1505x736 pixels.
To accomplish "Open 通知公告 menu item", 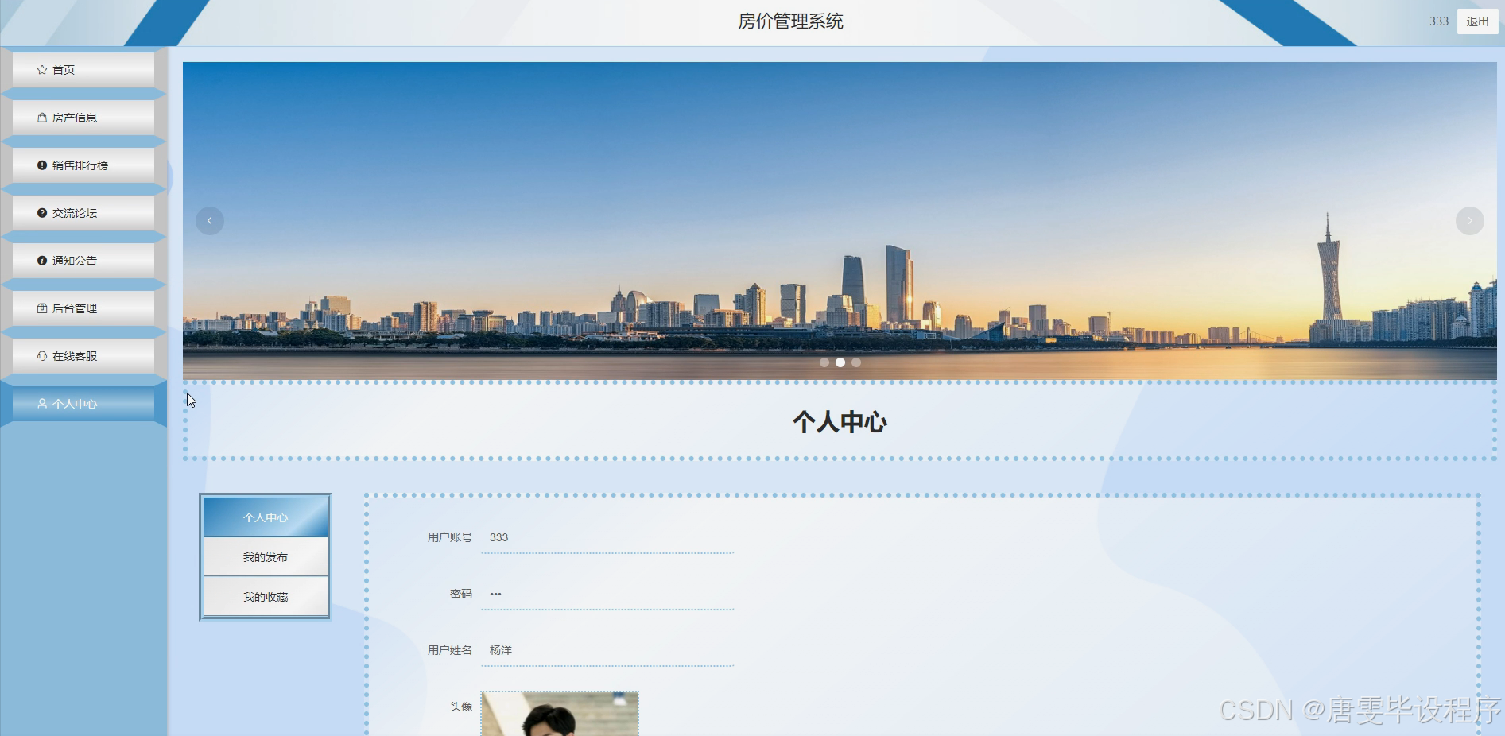I will [83, 261].
